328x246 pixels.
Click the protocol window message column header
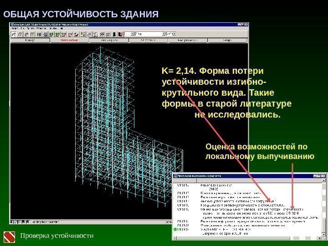click(259, 180)
